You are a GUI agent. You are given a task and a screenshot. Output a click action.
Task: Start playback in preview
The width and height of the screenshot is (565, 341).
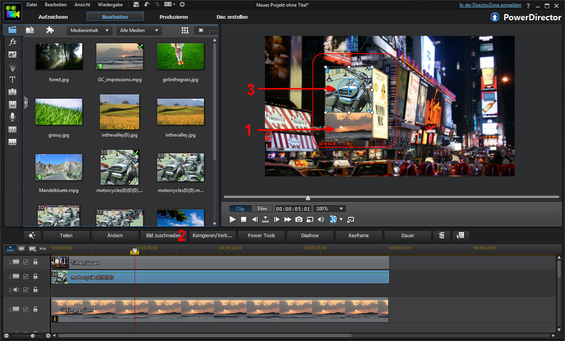pos(233,220)
